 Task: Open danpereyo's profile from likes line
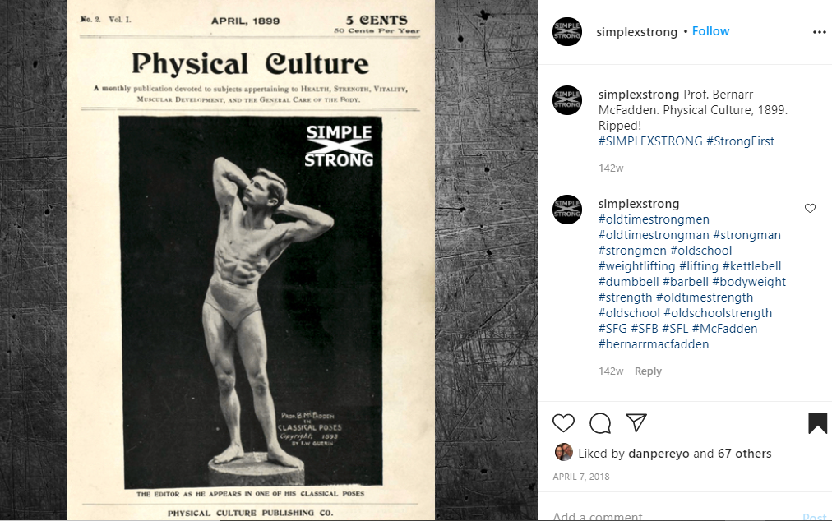[659, 454]
